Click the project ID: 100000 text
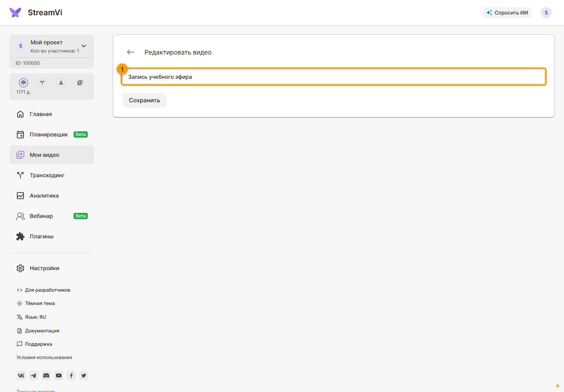This screenshot has width=564, height=392. pos(28,63)
